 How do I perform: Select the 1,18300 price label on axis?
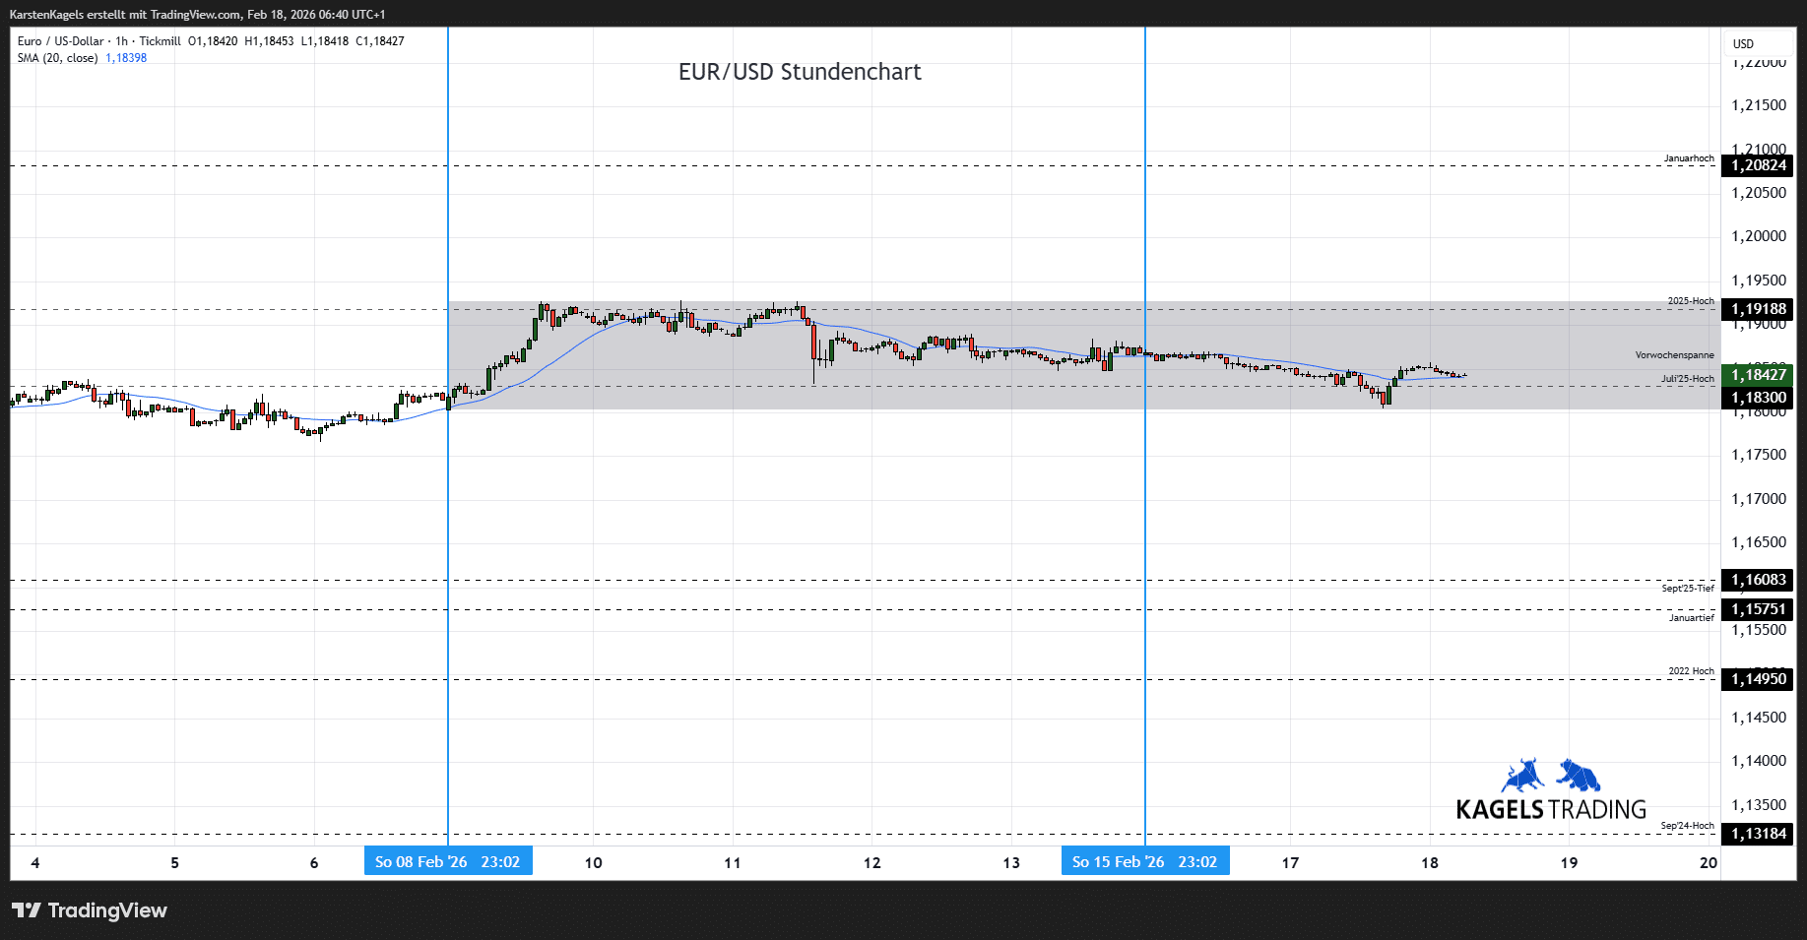coord(1758,398)
